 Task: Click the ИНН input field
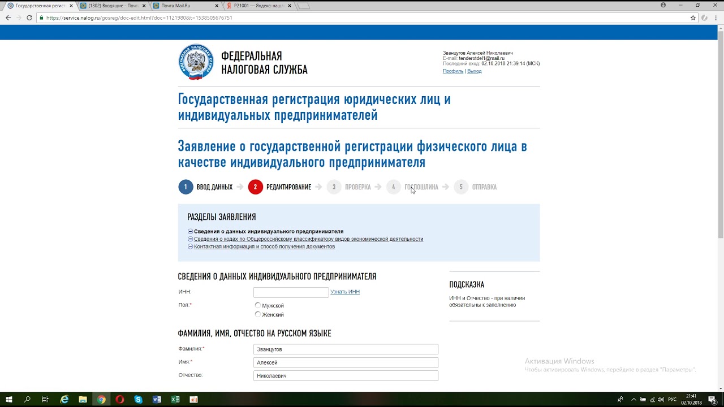coord(291,292)
